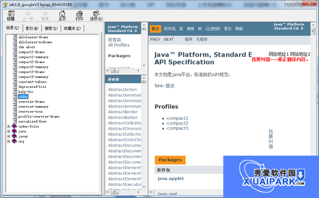
Task: Click the 网站地址1 link
Action: (279, 54)
